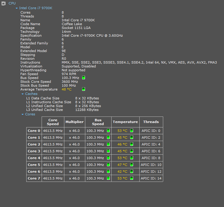
Task: Click Core 3 temperature graph icon
Action: [x=132, y=151]
